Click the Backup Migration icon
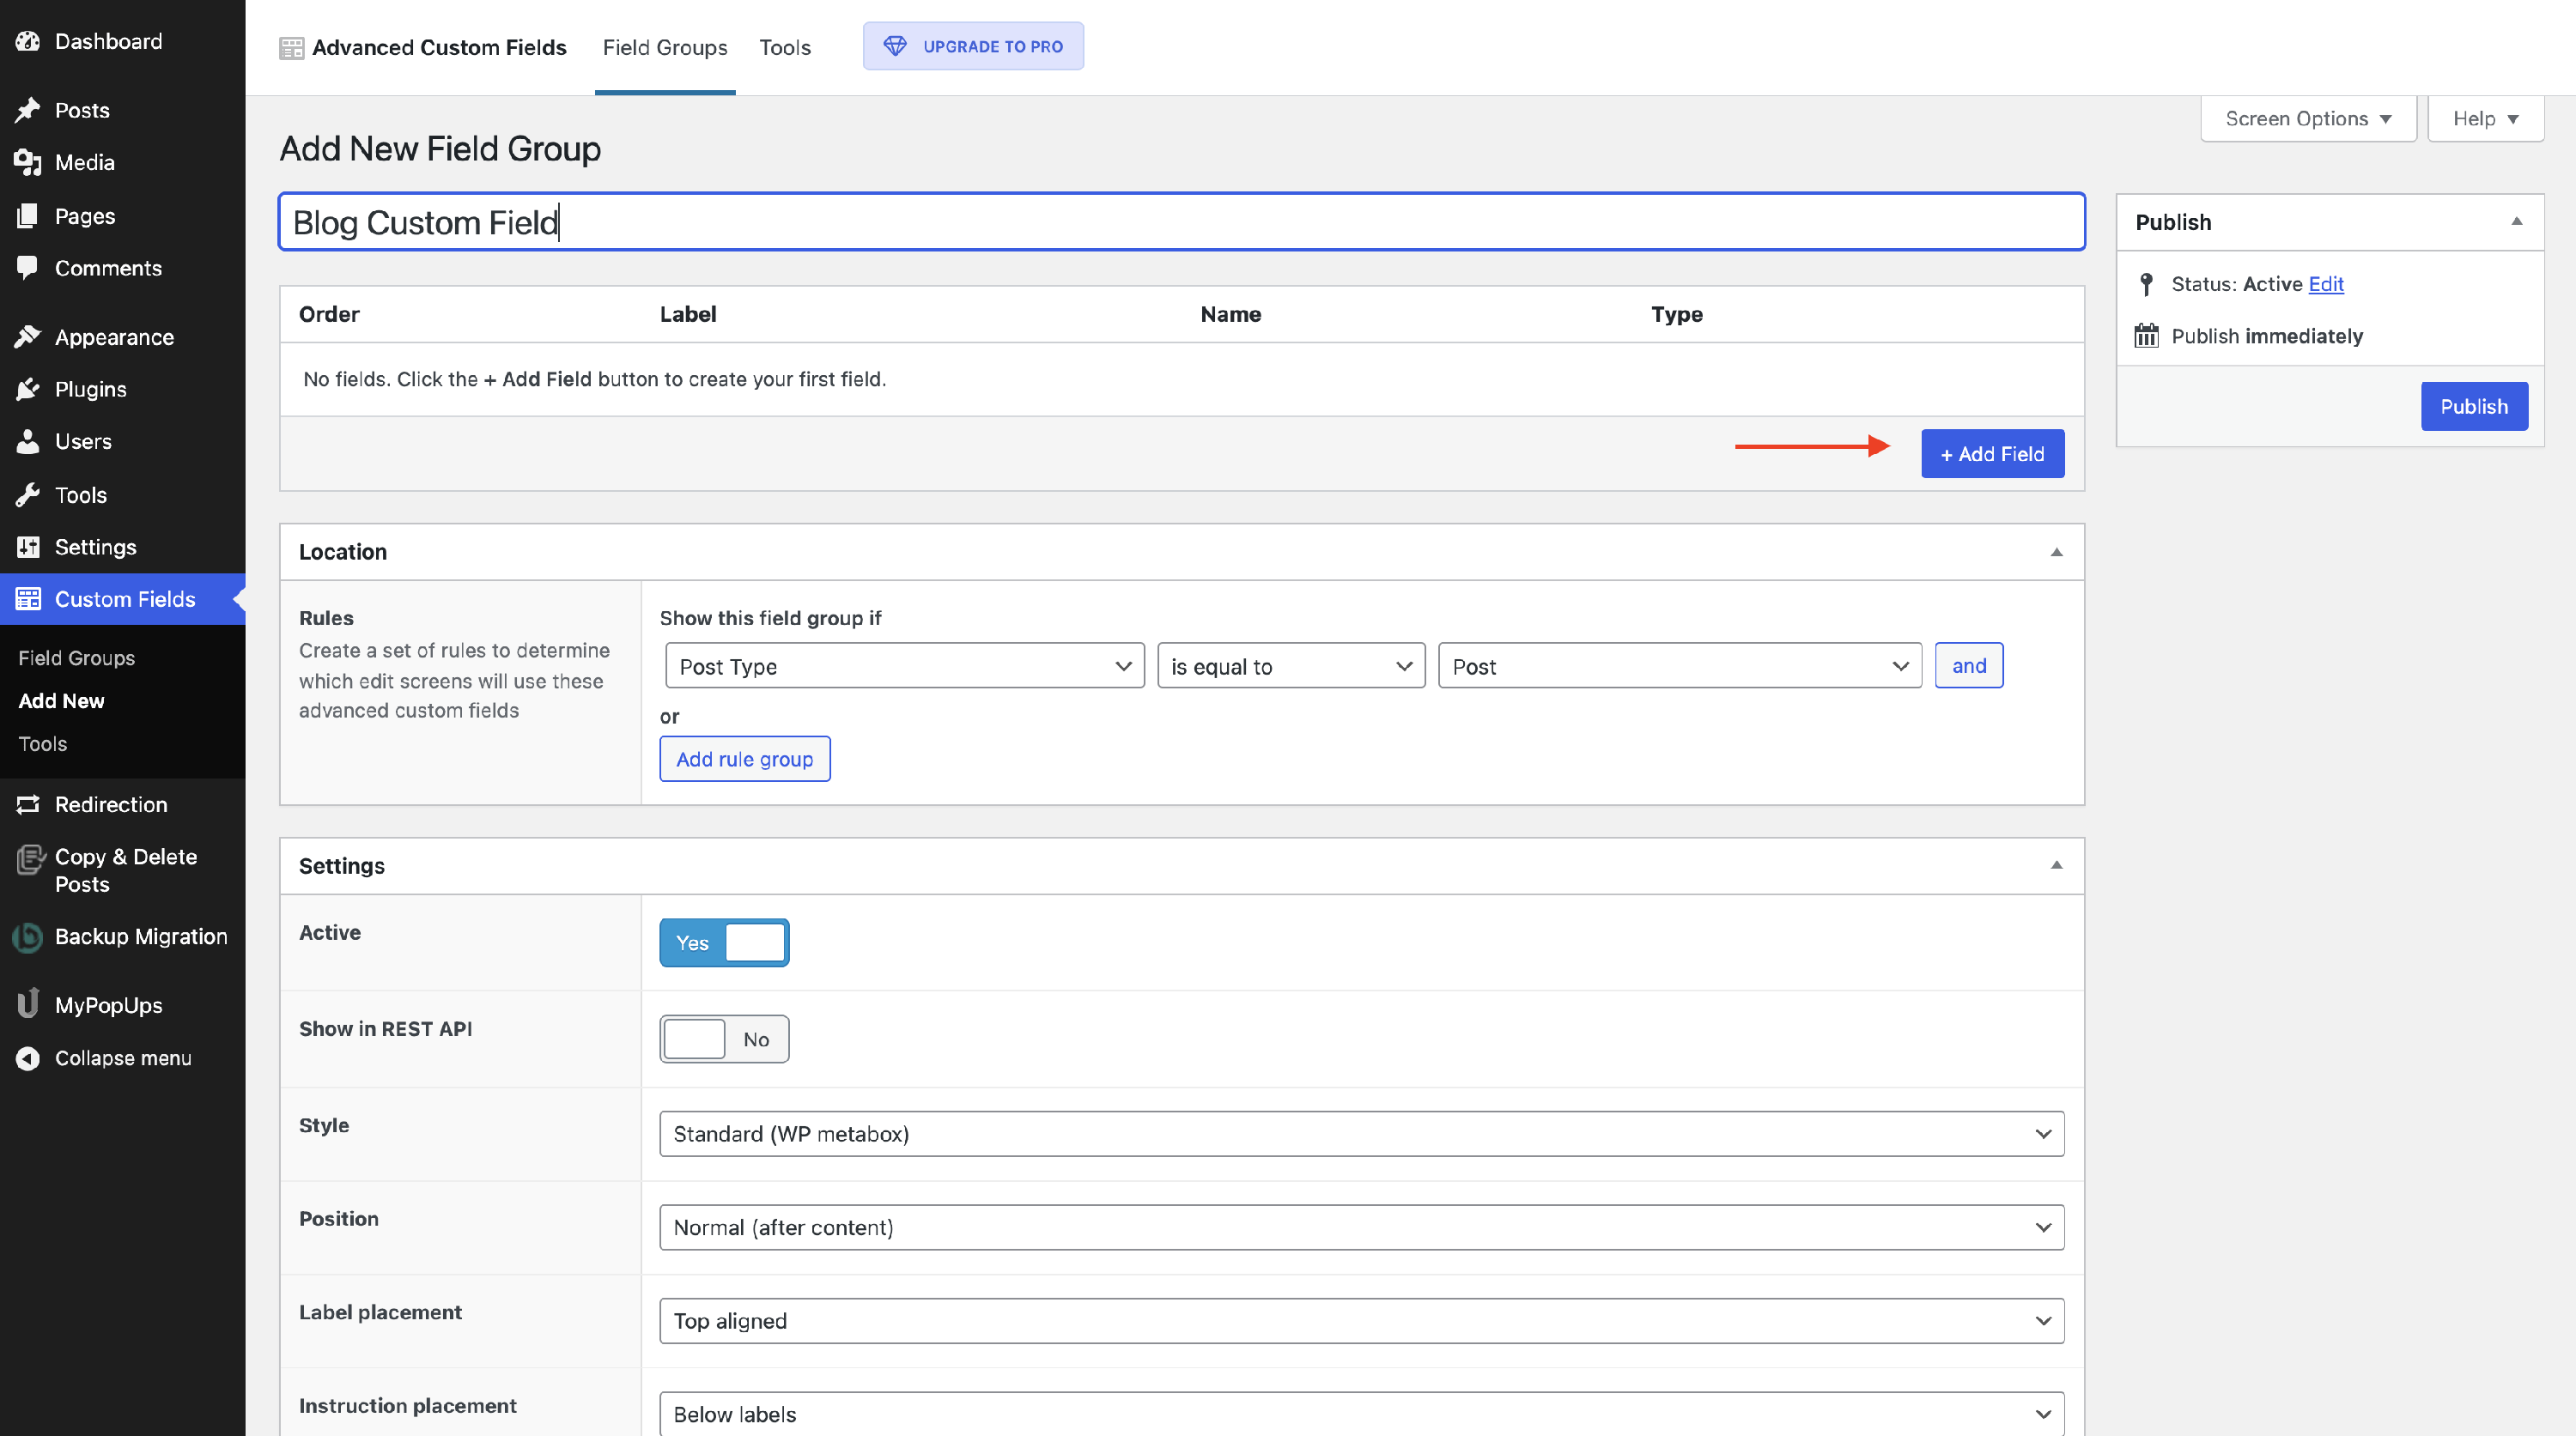The image size is (2576, 1436). pyautogui.click(x=28, y=936)
